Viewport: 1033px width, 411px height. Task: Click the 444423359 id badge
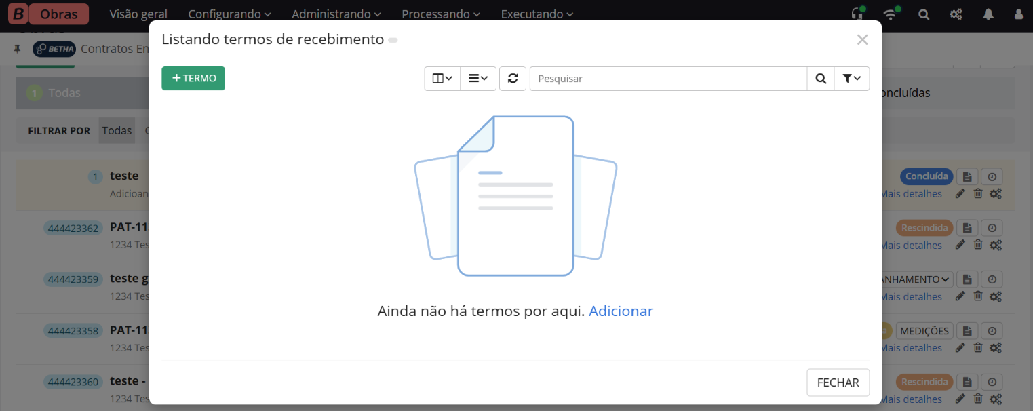coord(73,279)
